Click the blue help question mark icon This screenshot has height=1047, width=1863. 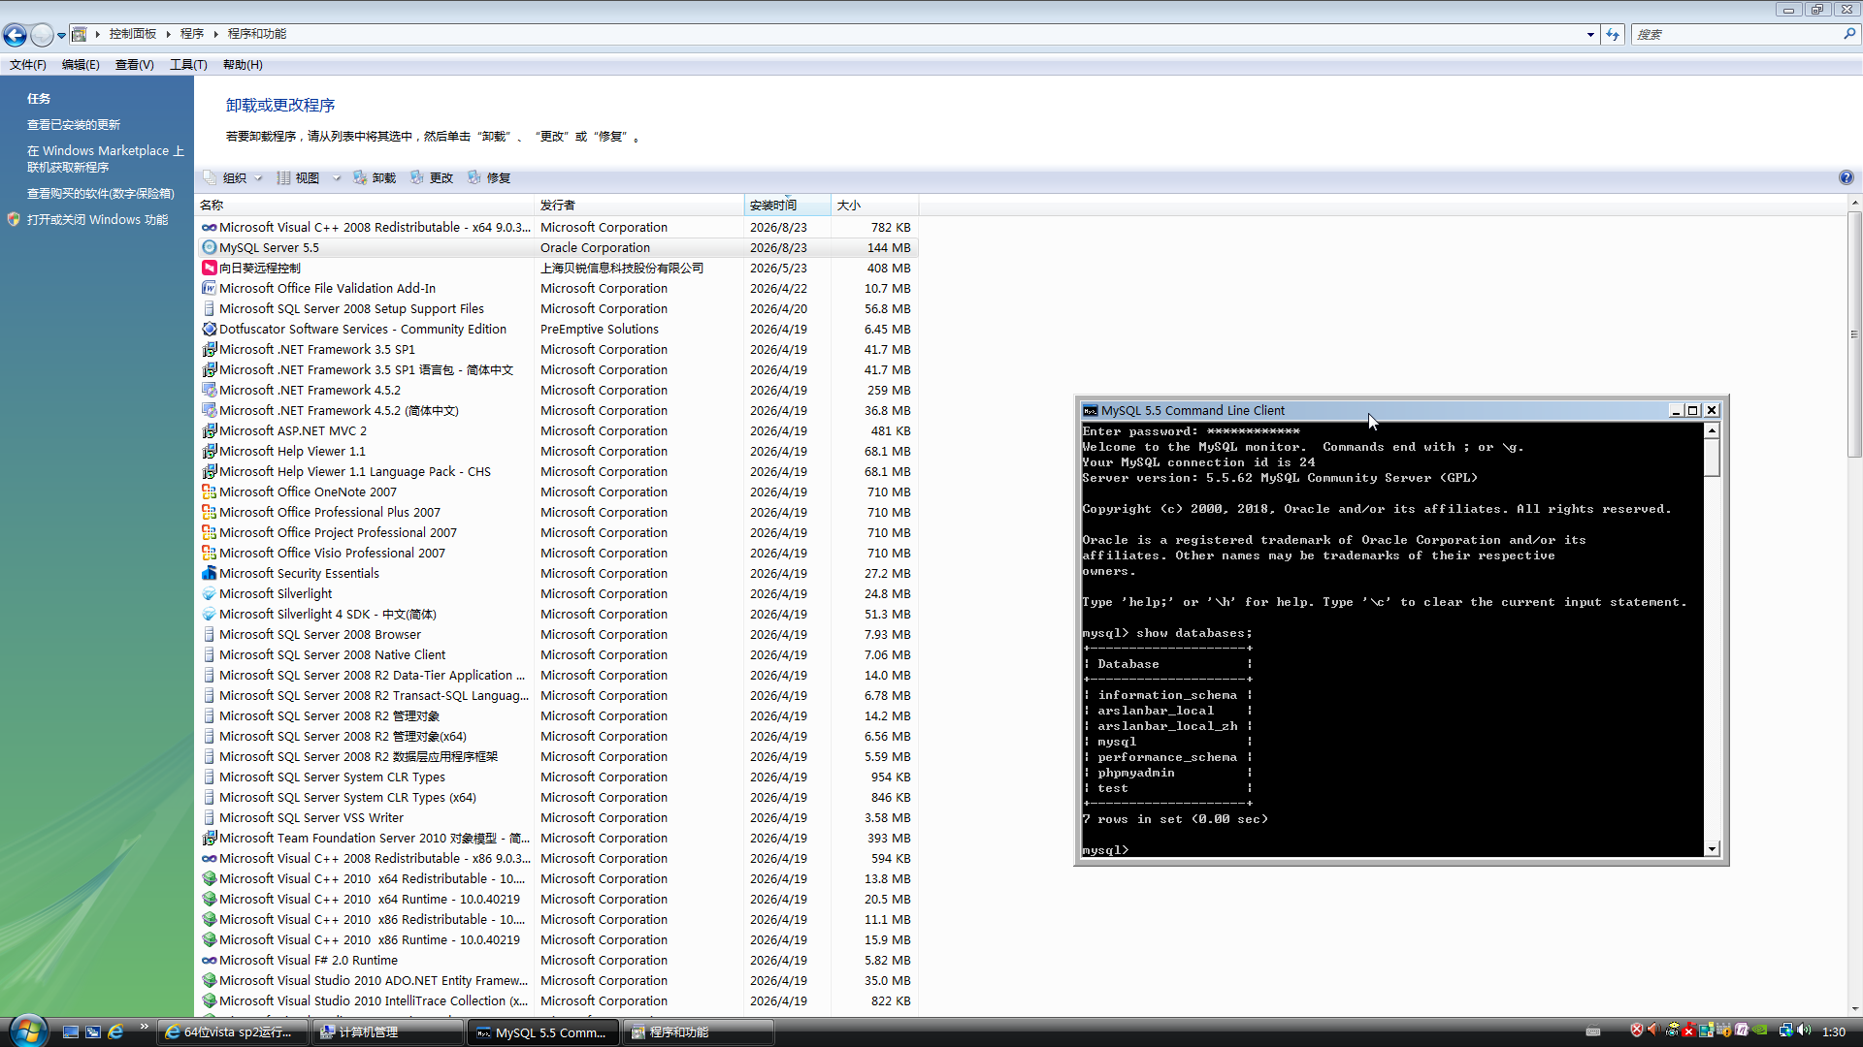[x=1846, y=178]
